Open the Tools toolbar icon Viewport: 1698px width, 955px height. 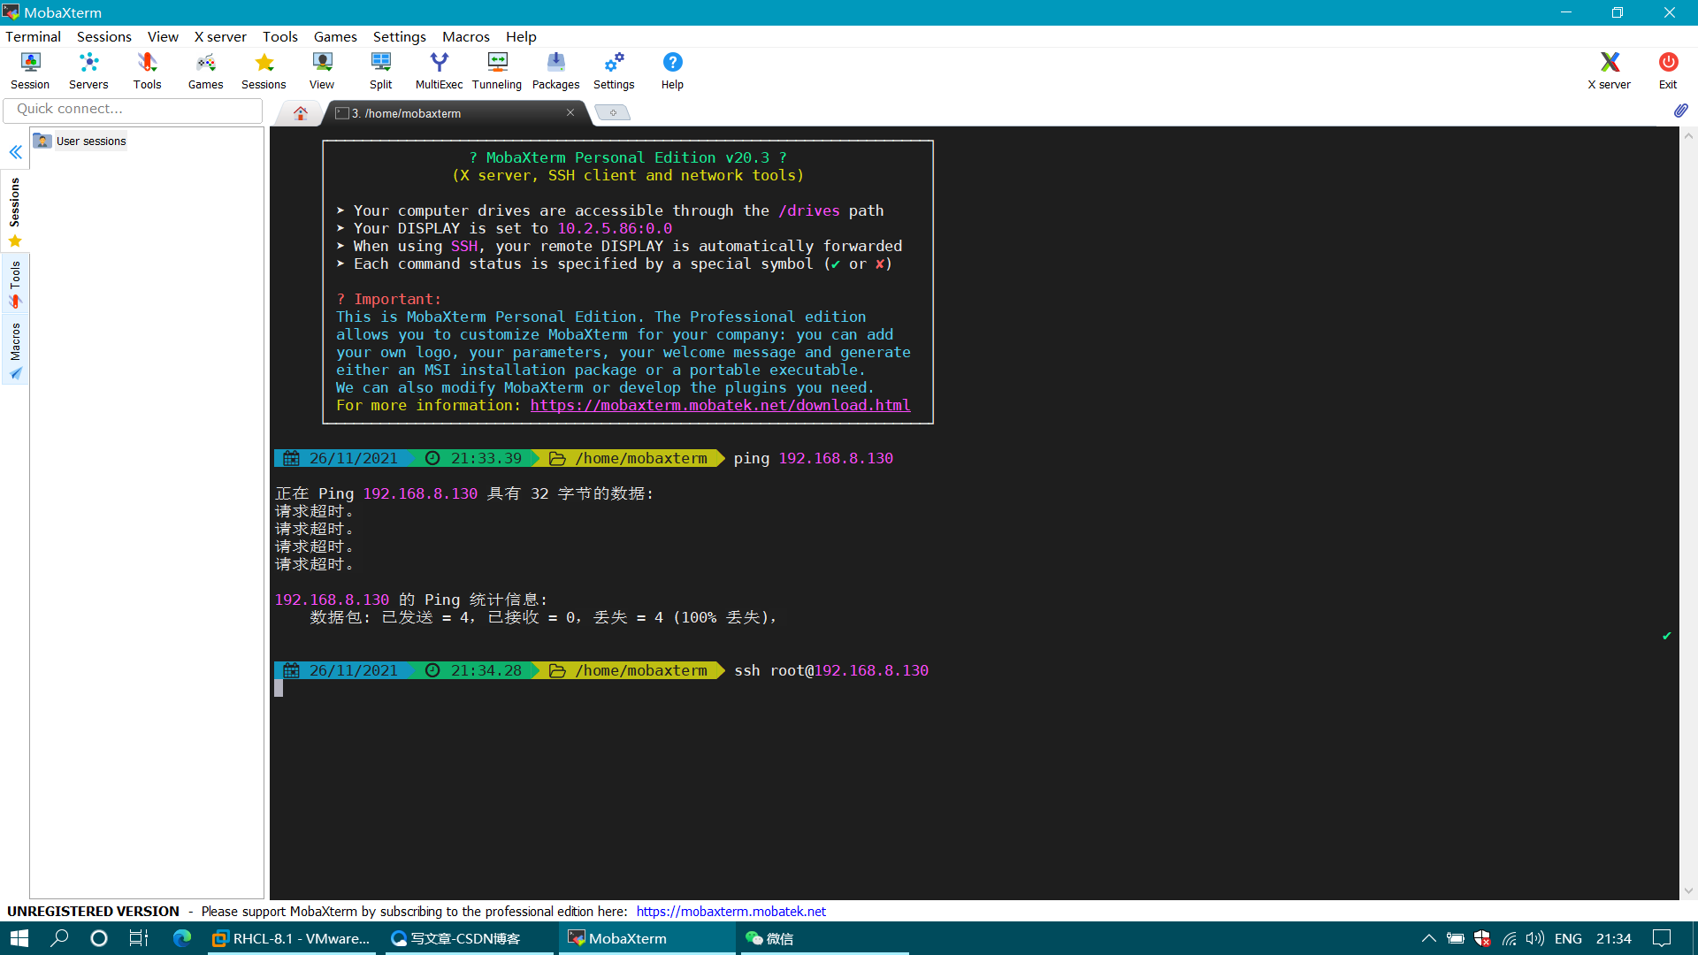tap(147, 71)
